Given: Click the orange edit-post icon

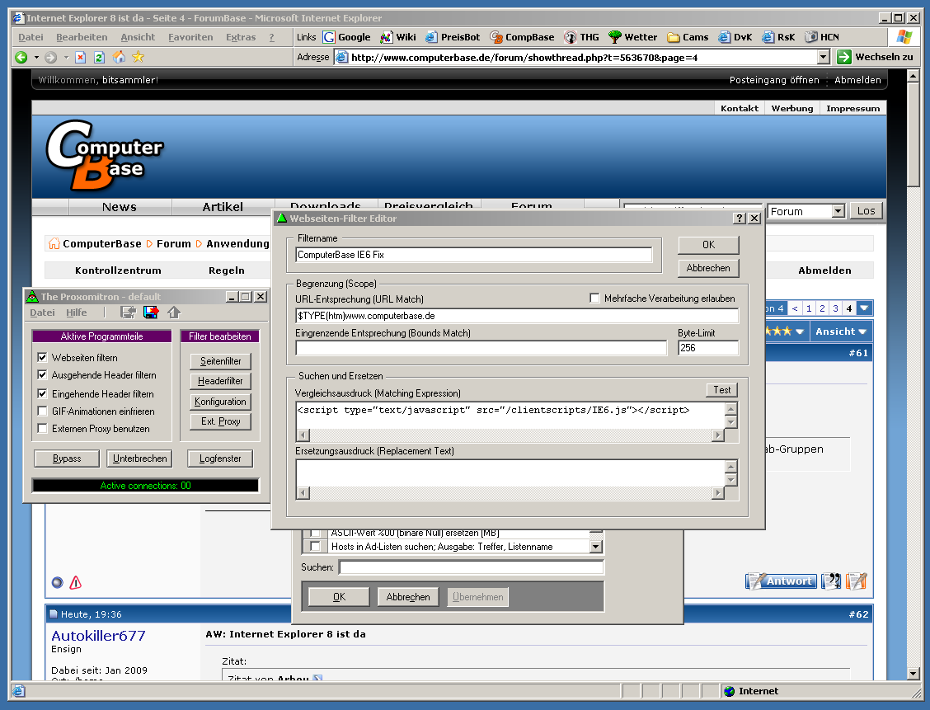Looking at the screenshot, I should (x=856, y=581).
